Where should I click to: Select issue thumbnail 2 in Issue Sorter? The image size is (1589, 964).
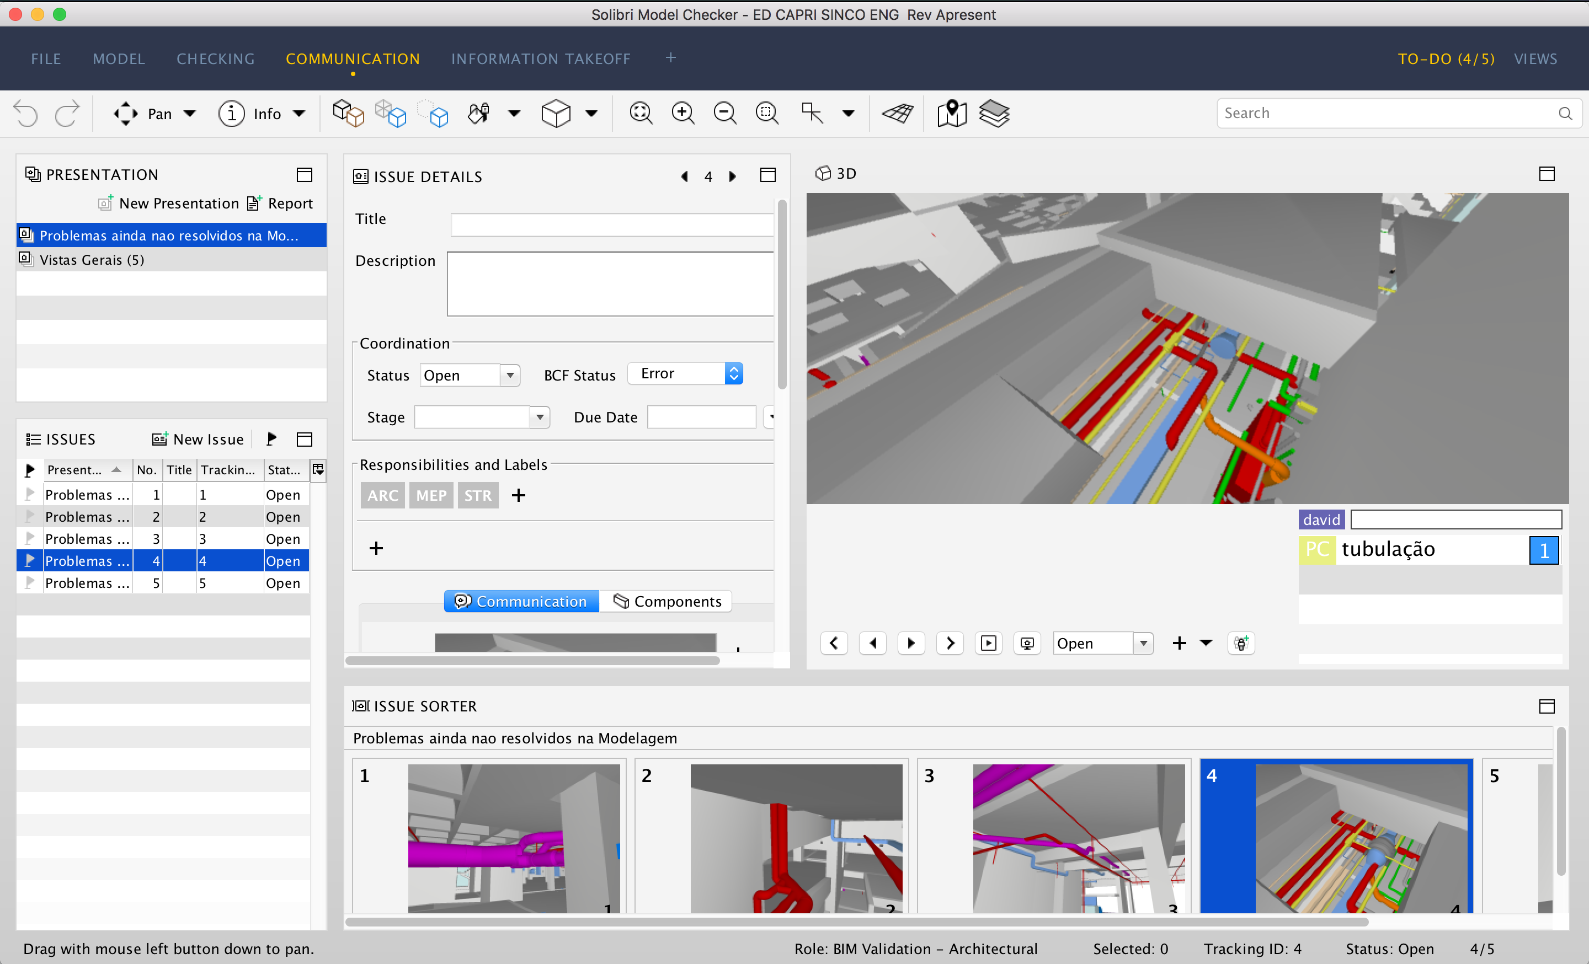[x=771, y=837]
